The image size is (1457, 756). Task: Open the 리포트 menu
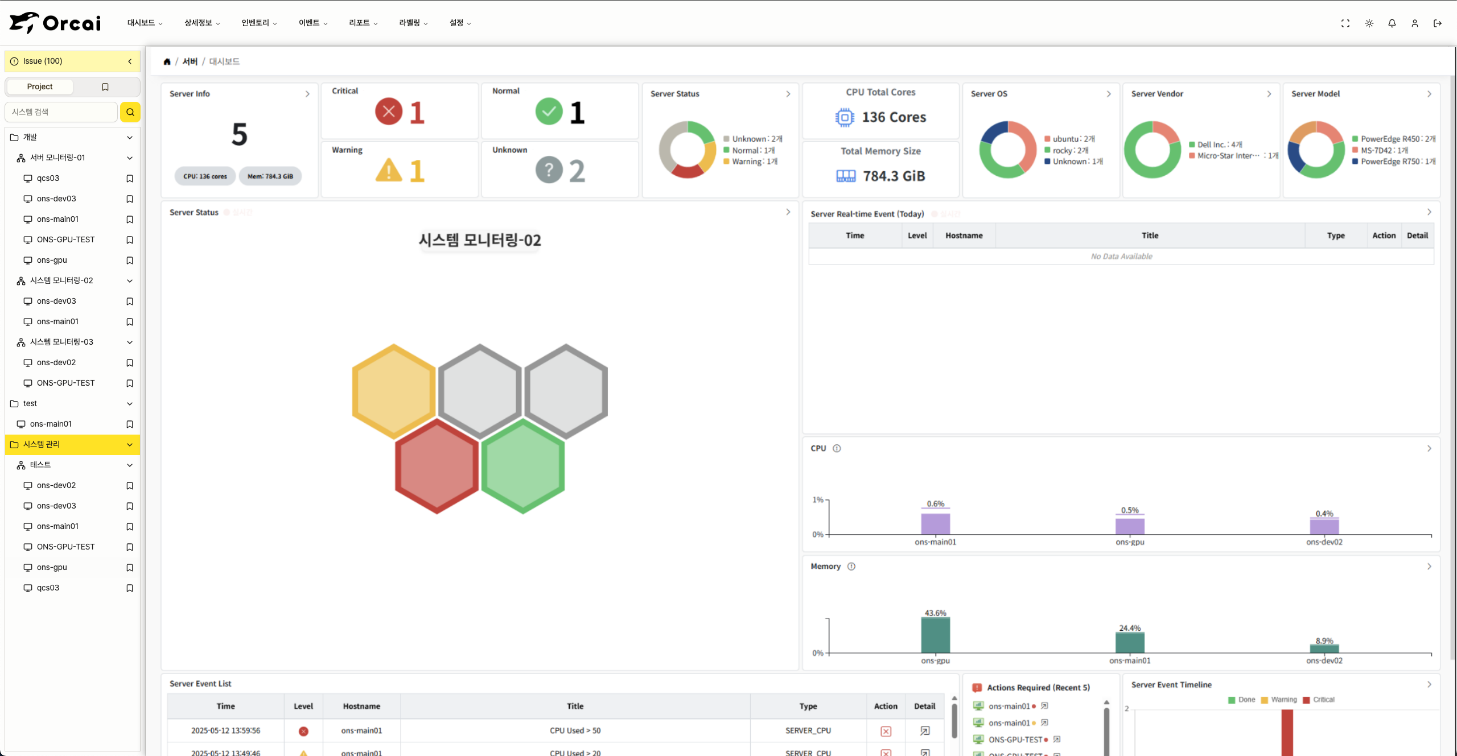click(x=363, y=23)
